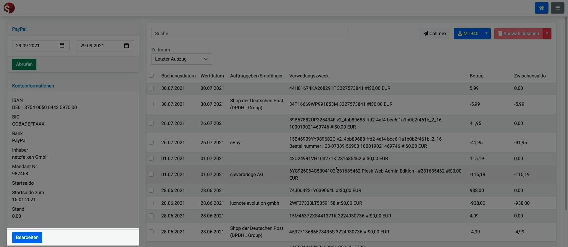The height and width of the screenshot is (247, 568).
Task: Click the Inhaber value netzfalken GmbH
Action: click(30, 157)
